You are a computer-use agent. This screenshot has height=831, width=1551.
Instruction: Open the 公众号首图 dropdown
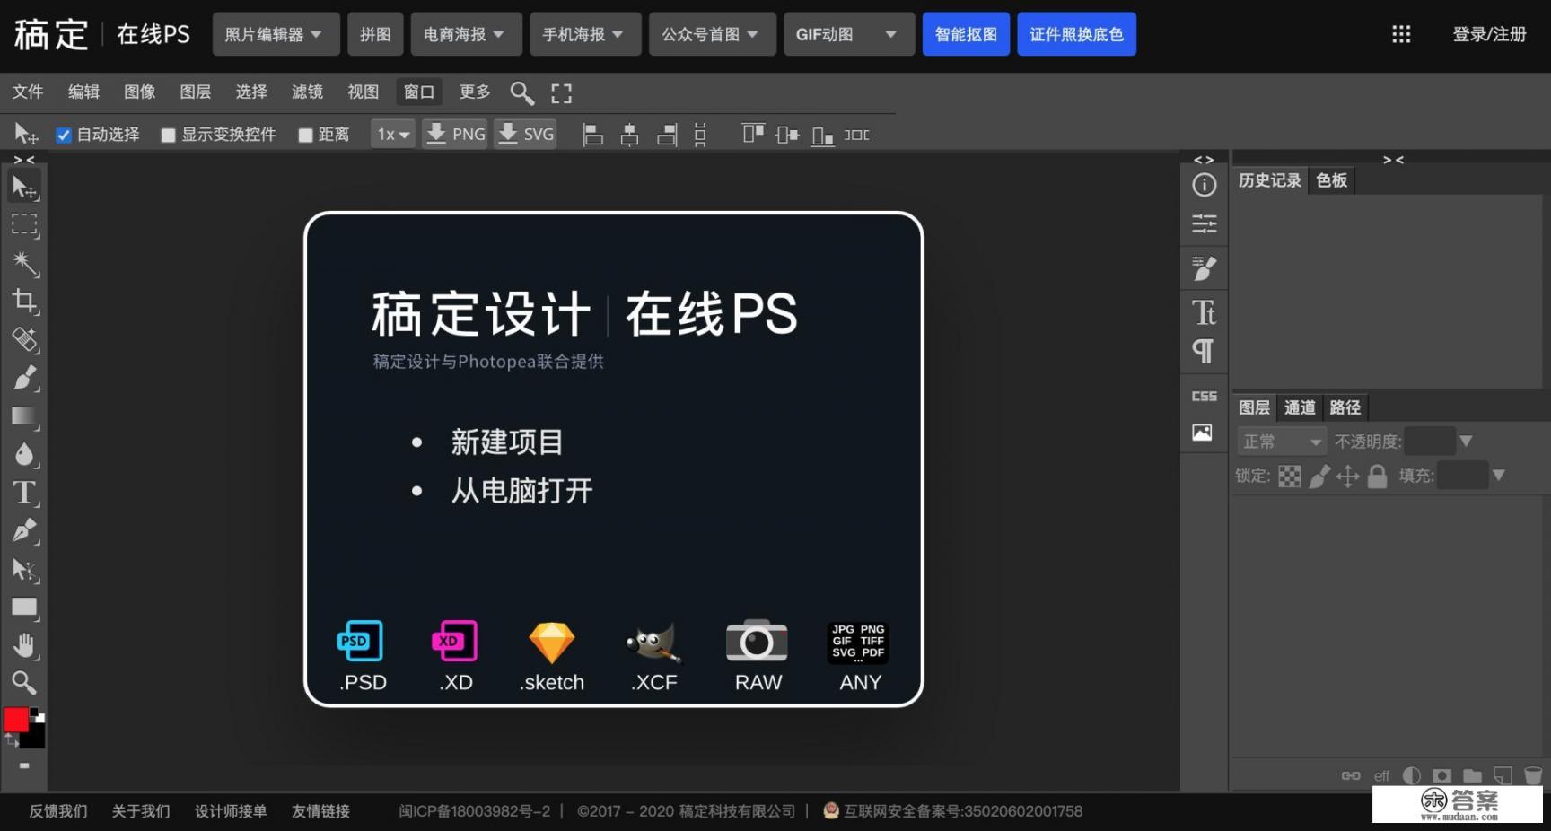coord(712,34)
